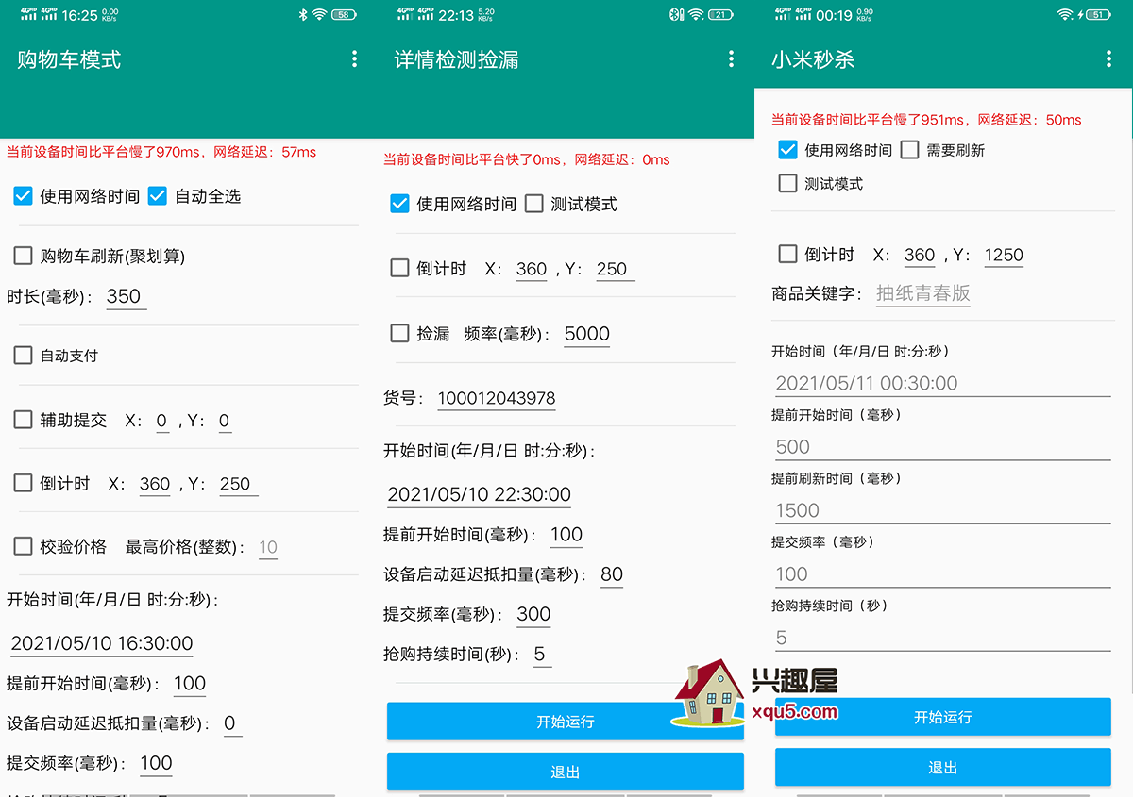Tap the battery icon showing 51
The height and width of the screenshot is (797, 1133).
(x=1097, y=14)
